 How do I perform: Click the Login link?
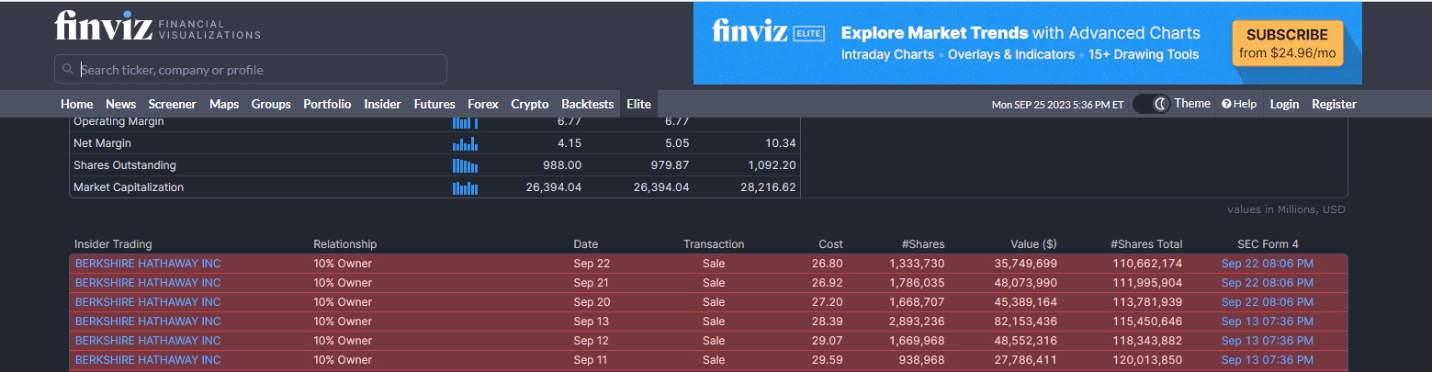pyautogui.click(x=1284, y=104)
